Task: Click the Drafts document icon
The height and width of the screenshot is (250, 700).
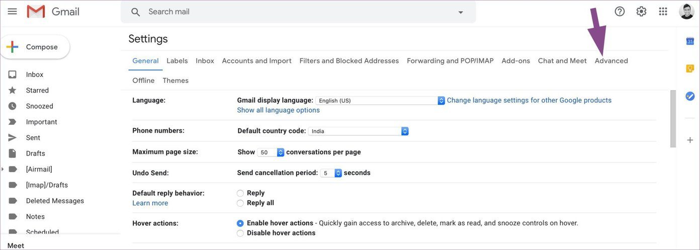Action: click(x=13, y=153)
